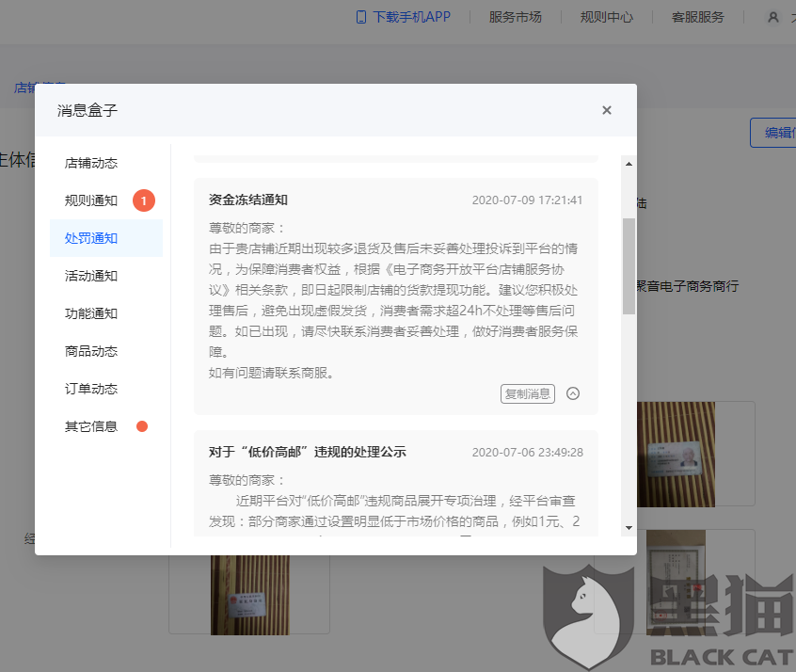
Task: Collapse the 资金冻结通知 message with the circled chevron
Action: [x=573, y=393]
